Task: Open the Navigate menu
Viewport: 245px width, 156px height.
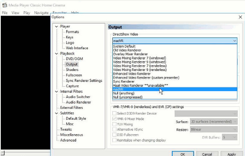Action: click(41, 13)
